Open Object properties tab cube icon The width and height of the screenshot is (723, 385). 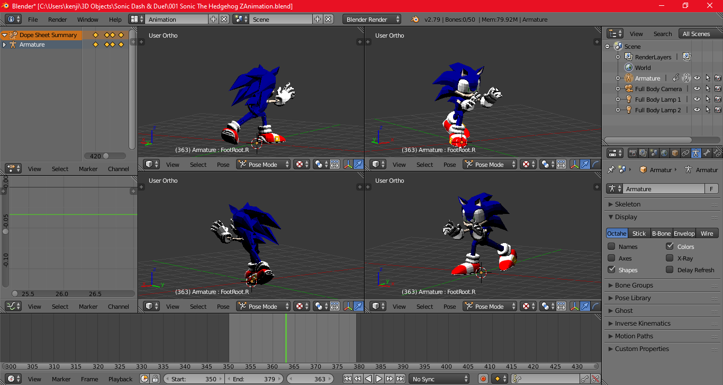point(674,153)
